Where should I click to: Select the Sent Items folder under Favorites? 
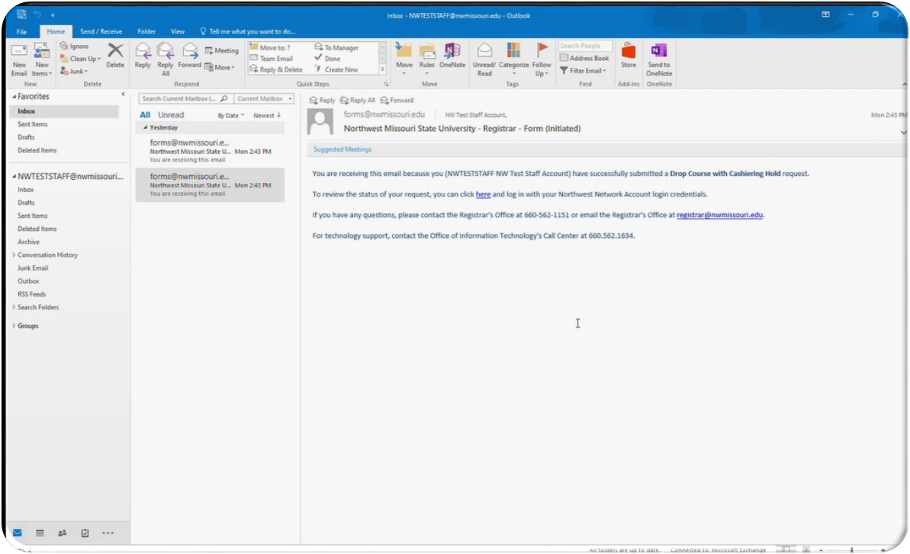tap(33, 124)
